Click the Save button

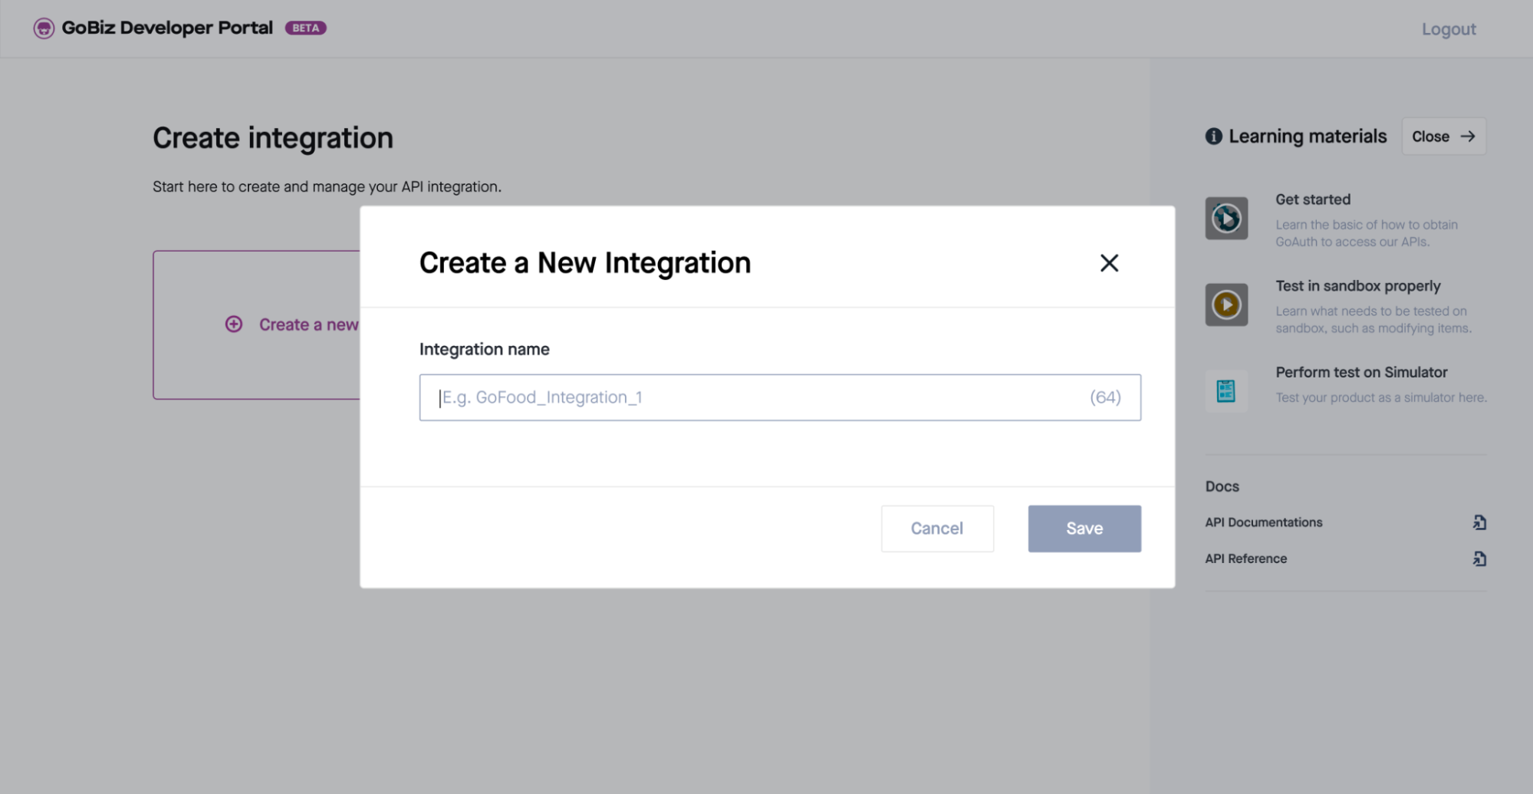click(1084, 529)
